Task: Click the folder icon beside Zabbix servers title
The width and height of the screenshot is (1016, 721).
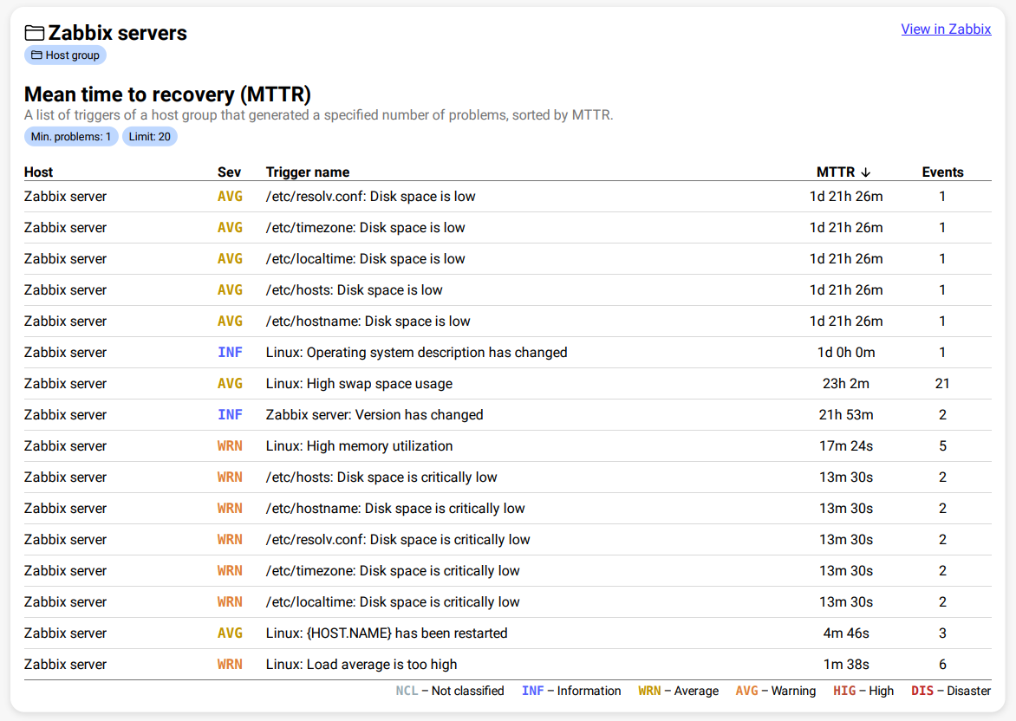Action: [x=34, y=32]
